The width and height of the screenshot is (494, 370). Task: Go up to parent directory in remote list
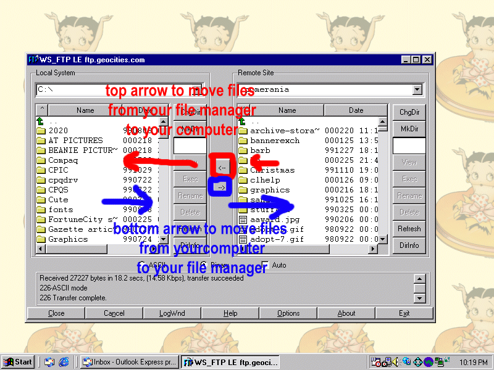[x=243, y=121]
